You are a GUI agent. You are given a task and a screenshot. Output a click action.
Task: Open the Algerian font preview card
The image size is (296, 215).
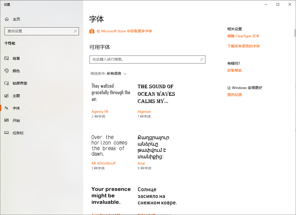click(x=156, y=100)
